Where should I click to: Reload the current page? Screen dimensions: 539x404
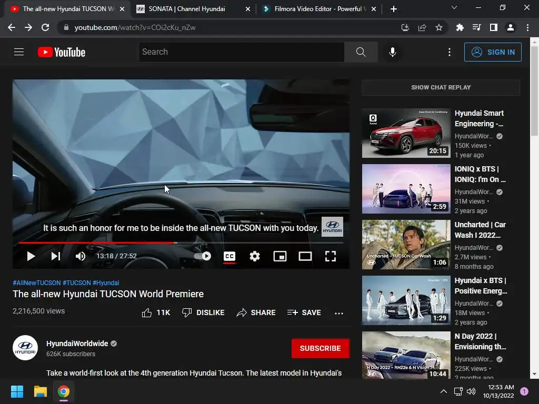[45, 27]
